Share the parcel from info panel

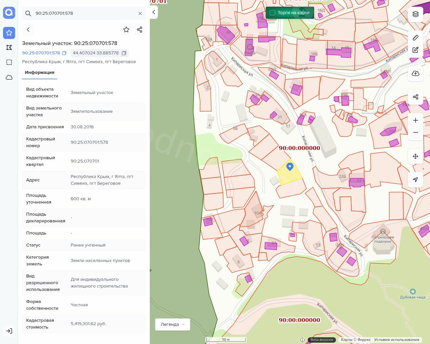click(140, 30)
